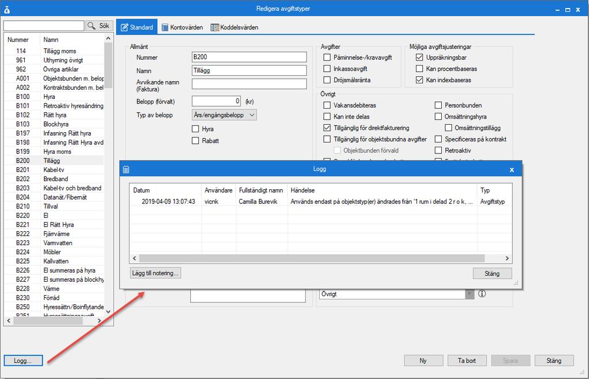The image size is (589, 379).
Task: Check the Rabatt checkbox
Action: click(196, 140)
